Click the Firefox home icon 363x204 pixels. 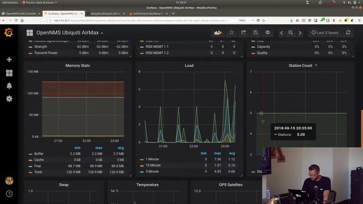[x=22, y=20]
